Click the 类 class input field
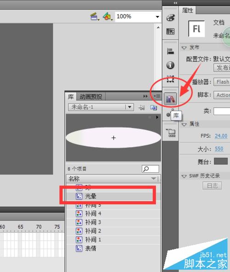Screen dimensions: 230x272 pyautogui.click(x=222, y=111)
